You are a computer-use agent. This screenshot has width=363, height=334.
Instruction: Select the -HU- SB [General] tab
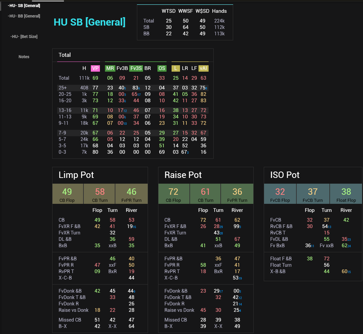(x=24, y=6)
